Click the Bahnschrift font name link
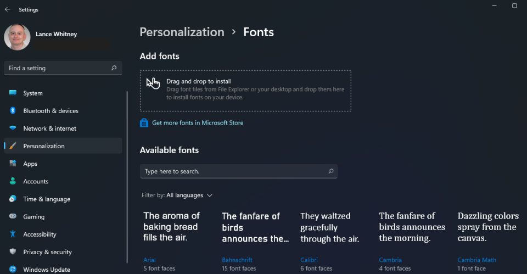 (x=237, y=260)
